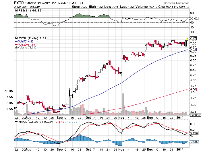Click the blue MA(50) legend line swatch

click(x=16, y=42)
